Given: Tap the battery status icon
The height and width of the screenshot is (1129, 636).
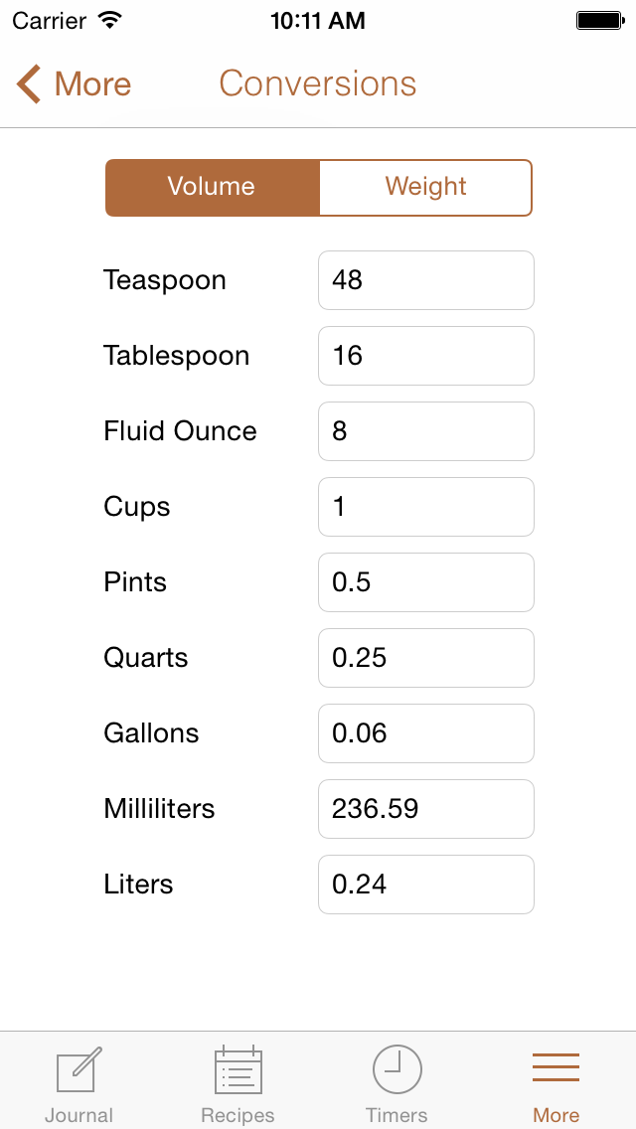Looking at the screenshot, I should click(599, 21).
